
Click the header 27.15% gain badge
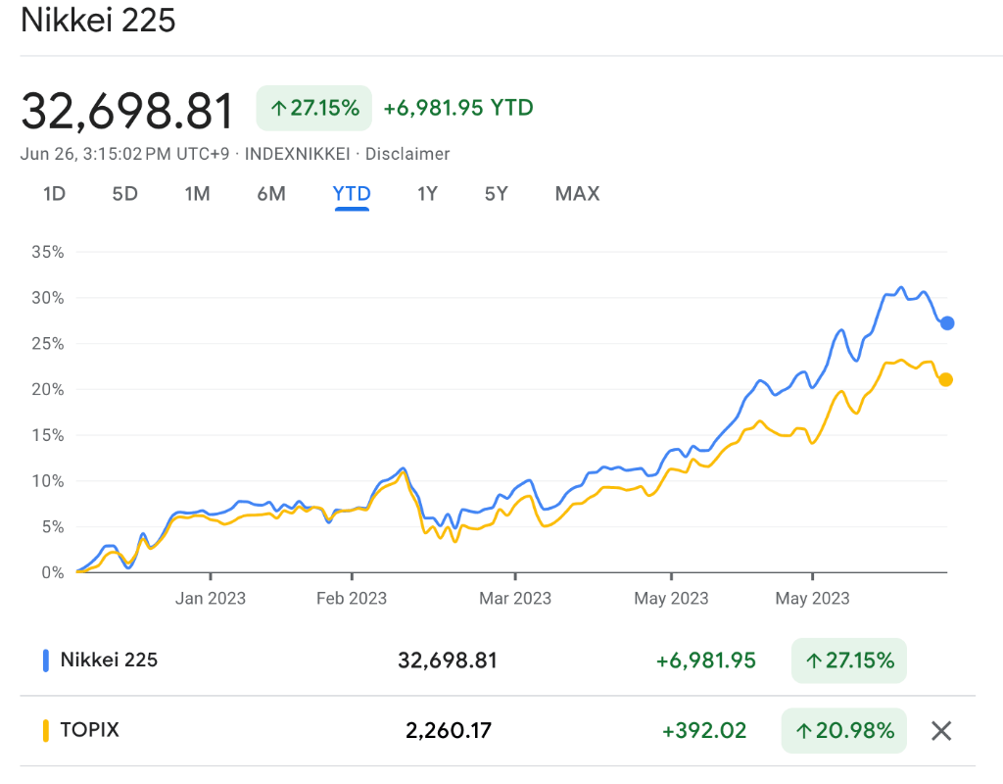314,108
